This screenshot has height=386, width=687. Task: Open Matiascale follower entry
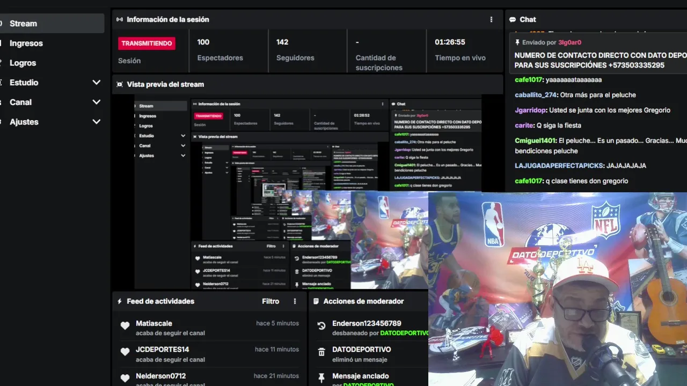[x=209, y=328]
